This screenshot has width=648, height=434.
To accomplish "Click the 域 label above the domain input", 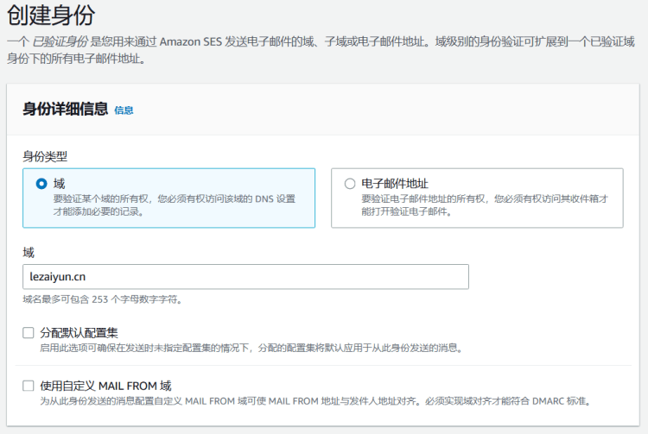I will click(x=29, y=252).
